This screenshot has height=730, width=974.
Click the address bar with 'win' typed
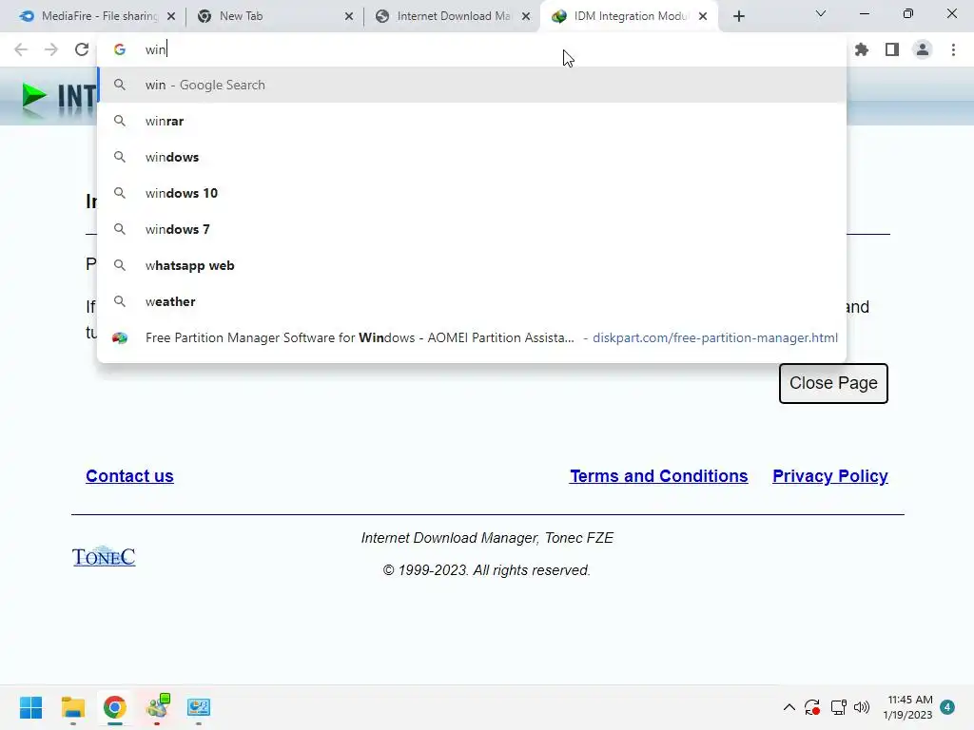472,49
